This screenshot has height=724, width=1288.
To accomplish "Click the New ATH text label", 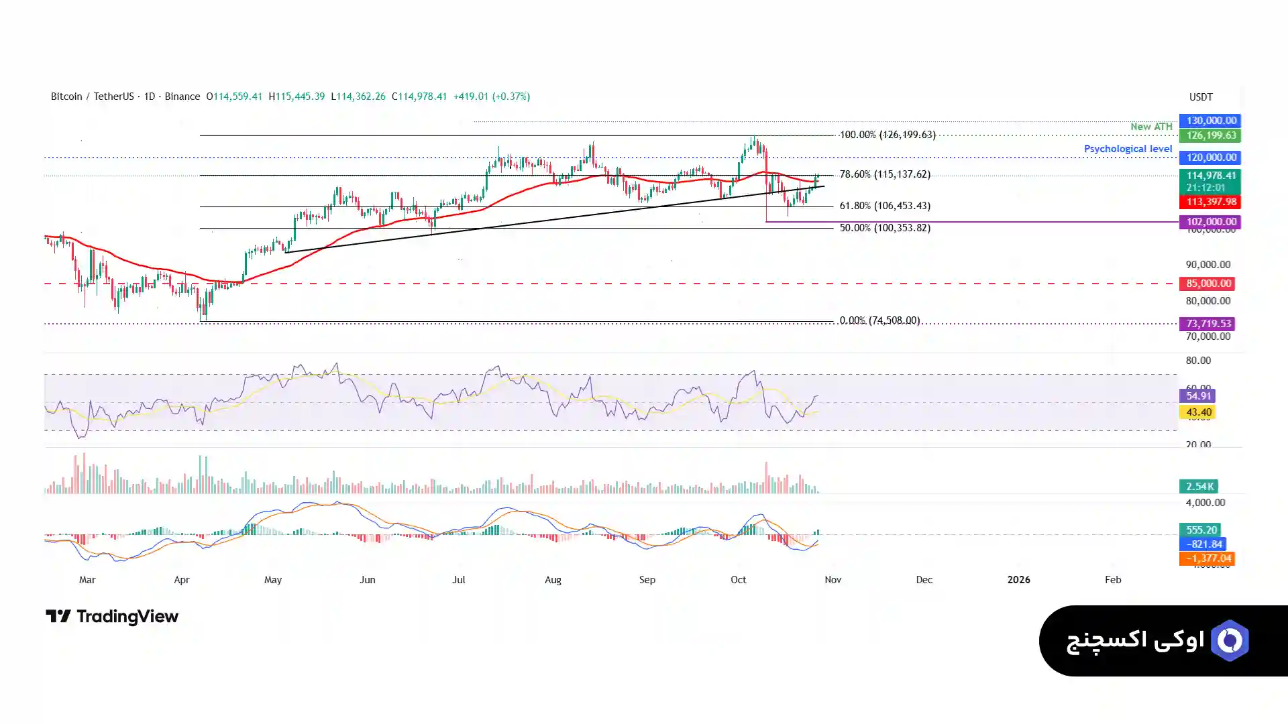I will click(x=1150, y=127).
